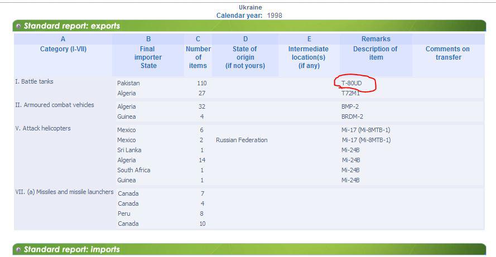This screenshot has height=257, width=496.
Task: Select the item count '14'
Action: 202,160
